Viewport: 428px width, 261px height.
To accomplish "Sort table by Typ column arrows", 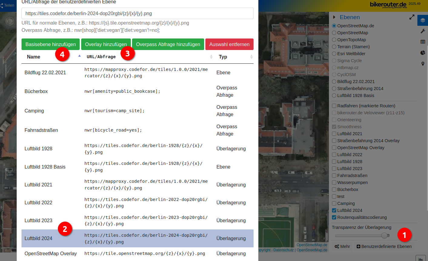I will (251, 57).
